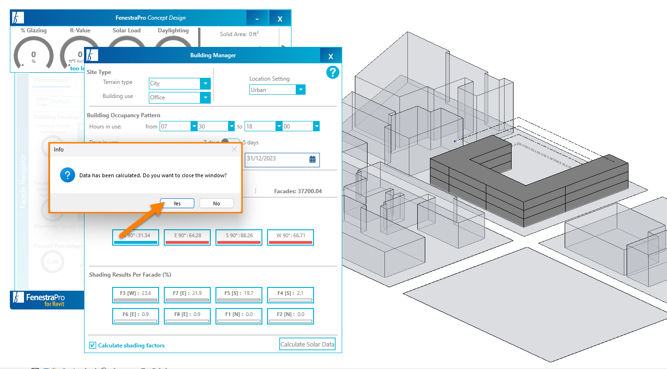Confirm closing by clicking Yes
Viewport: 667px width, 369px height.
(x=177, y=203)
